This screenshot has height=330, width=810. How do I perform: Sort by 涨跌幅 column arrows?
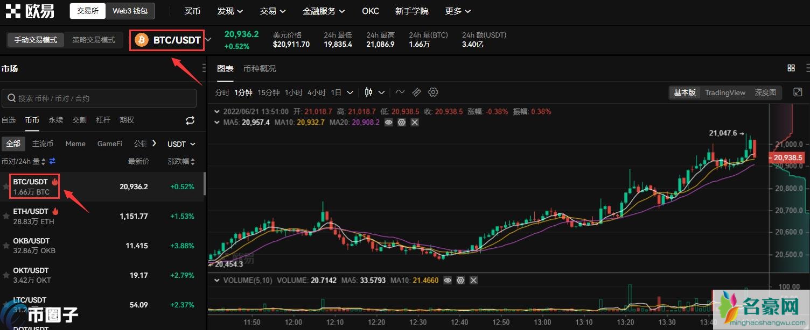click(x=193, y=161)
